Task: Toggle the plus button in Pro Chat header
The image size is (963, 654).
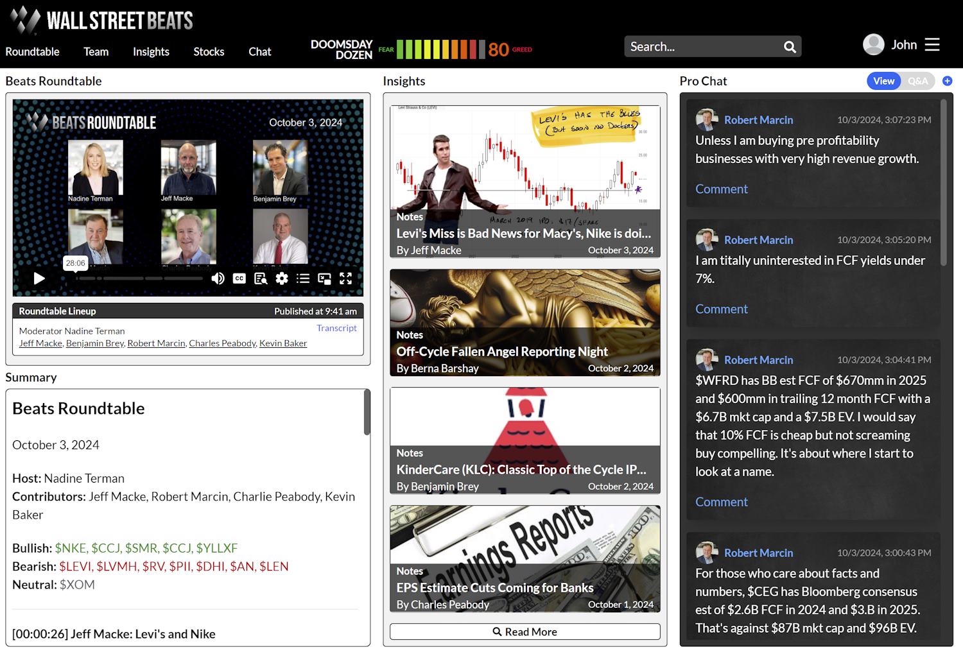Action: [x=947, y=80]
